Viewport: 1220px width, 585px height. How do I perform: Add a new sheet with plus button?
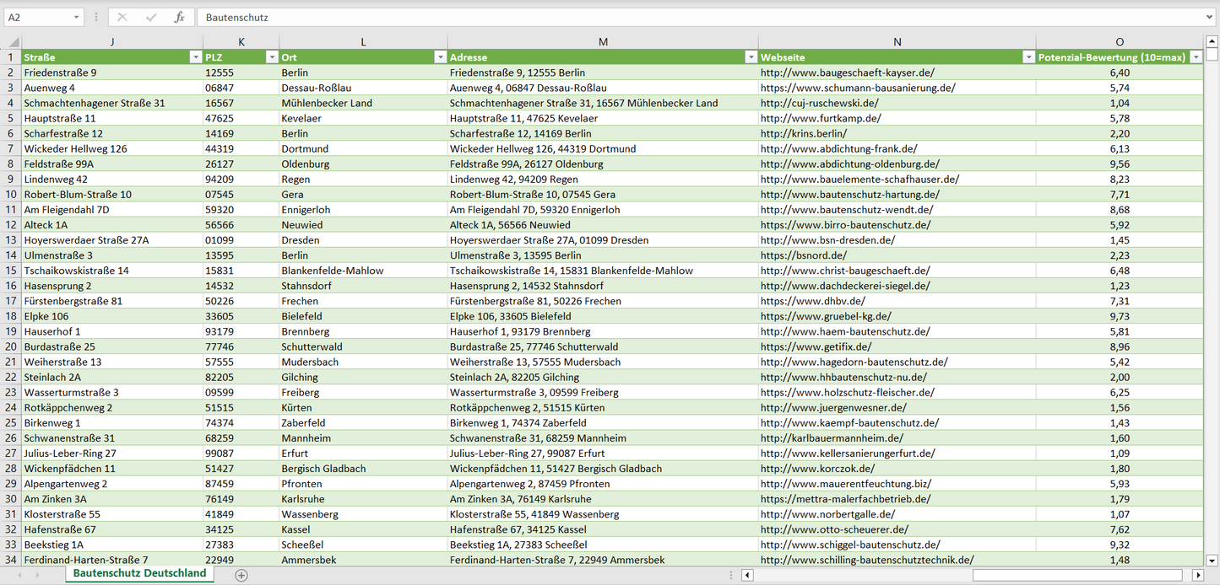click(x=241, y=575)
